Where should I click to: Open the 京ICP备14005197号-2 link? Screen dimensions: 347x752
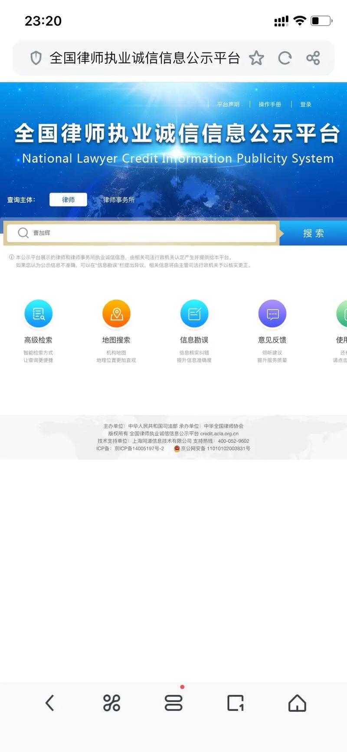(x=139, y=449)
